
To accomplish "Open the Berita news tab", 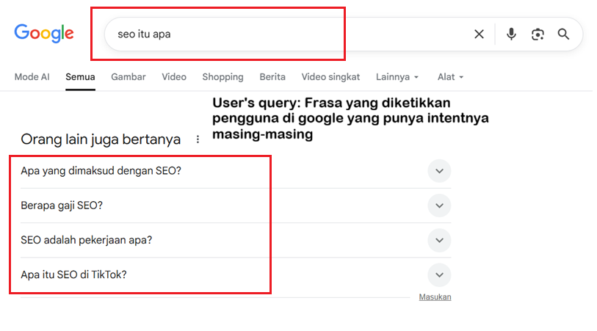I will click(x=272, y=77).
